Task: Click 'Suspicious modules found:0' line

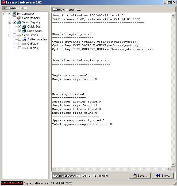Action: (x=76, y=102)
